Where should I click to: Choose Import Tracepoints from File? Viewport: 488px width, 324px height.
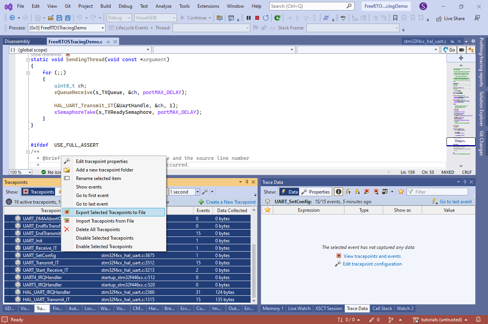[113, 221]
